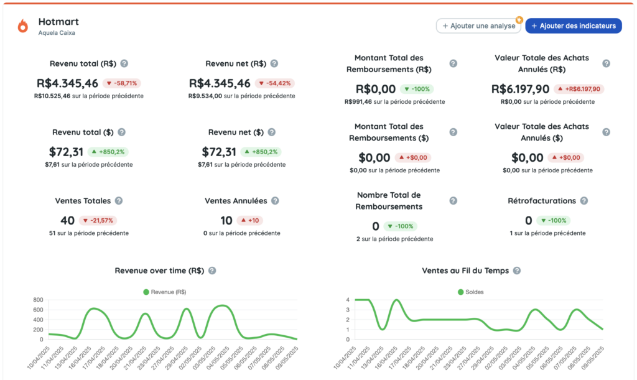
Task: Click the star badge on Ajouter une analyse
Action: pos(519,19)
